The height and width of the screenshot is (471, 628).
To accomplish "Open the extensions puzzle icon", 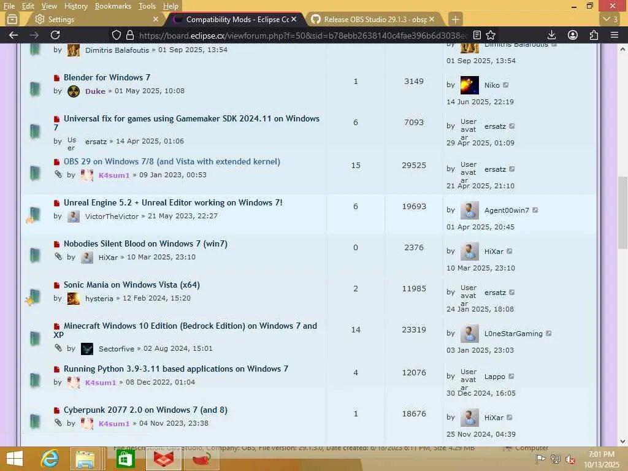I will pyautogui.click(x=594, y=35).
